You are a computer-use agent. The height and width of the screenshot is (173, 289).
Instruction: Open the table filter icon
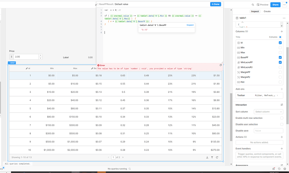tap(212, 157)
